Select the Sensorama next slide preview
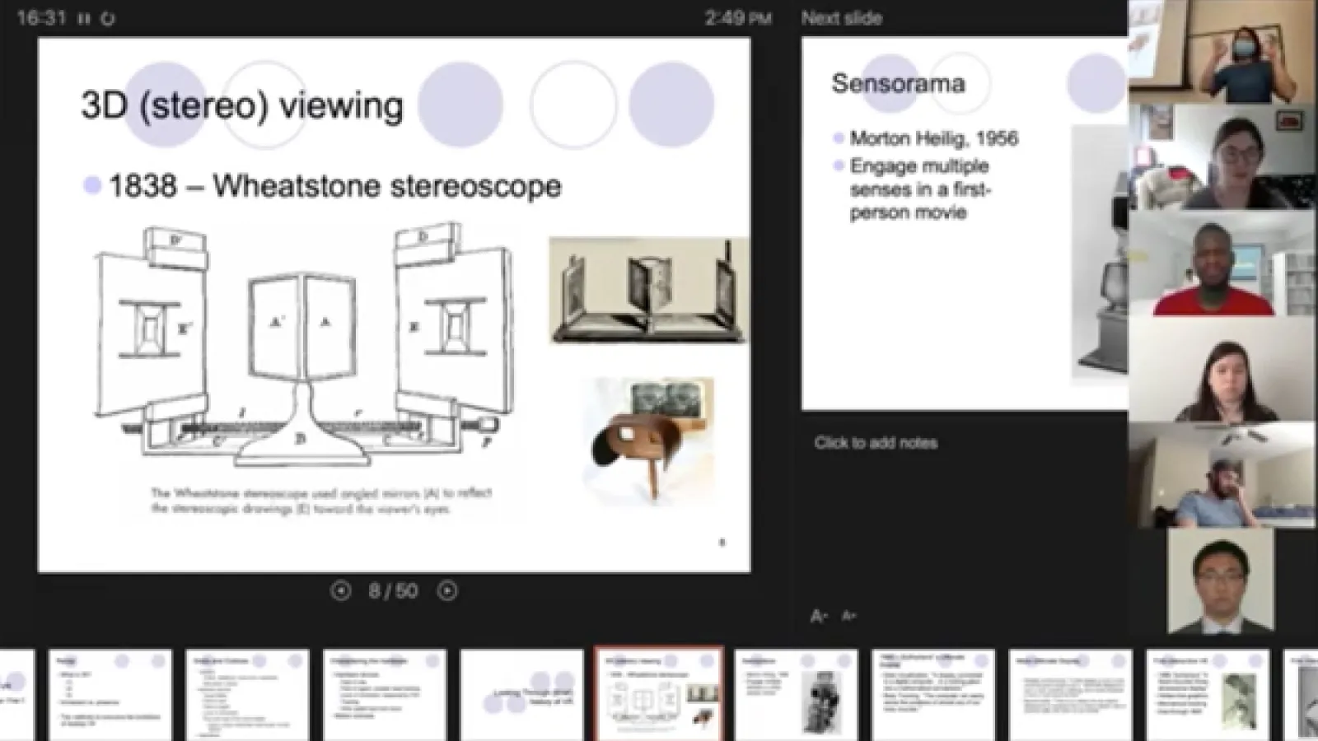The width and height of the screenshot is (1318, 741). tap(965, 224)
